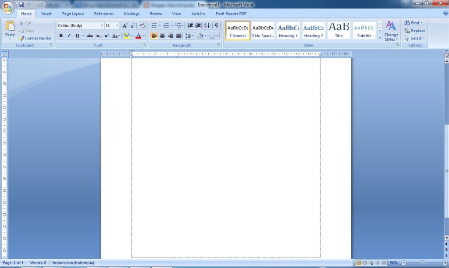Open the Font dialog launcher
The image size is (449, 268).
(x=144, y=45)
